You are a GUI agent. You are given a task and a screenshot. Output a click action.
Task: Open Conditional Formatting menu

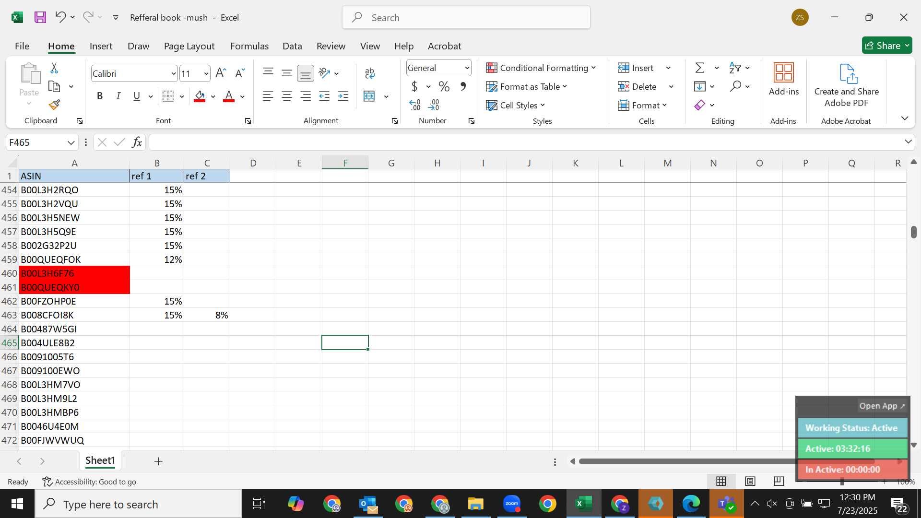(x=541, y=68)
